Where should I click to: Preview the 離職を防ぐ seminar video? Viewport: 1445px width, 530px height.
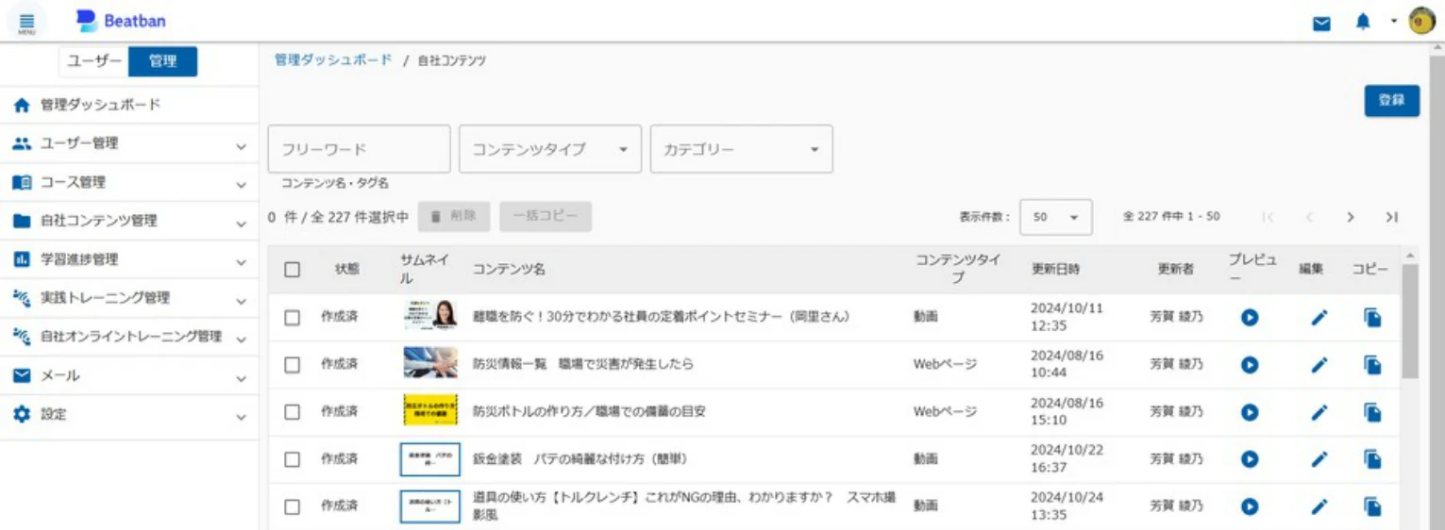1250,318
